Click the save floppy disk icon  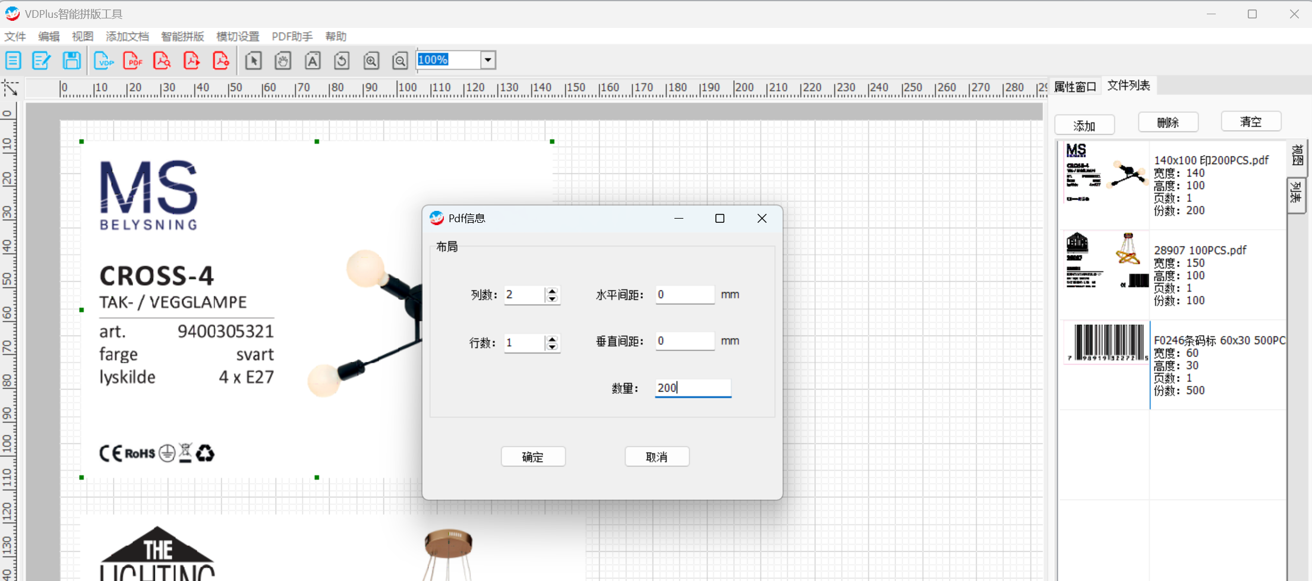point(72,61)
